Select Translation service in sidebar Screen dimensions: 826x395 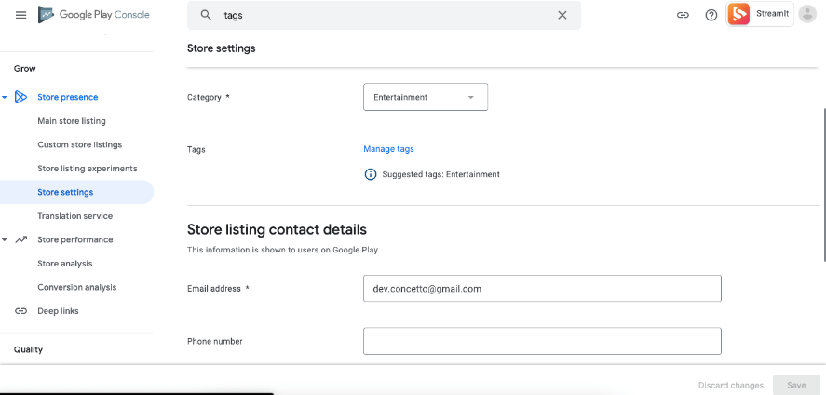point(74,216)
